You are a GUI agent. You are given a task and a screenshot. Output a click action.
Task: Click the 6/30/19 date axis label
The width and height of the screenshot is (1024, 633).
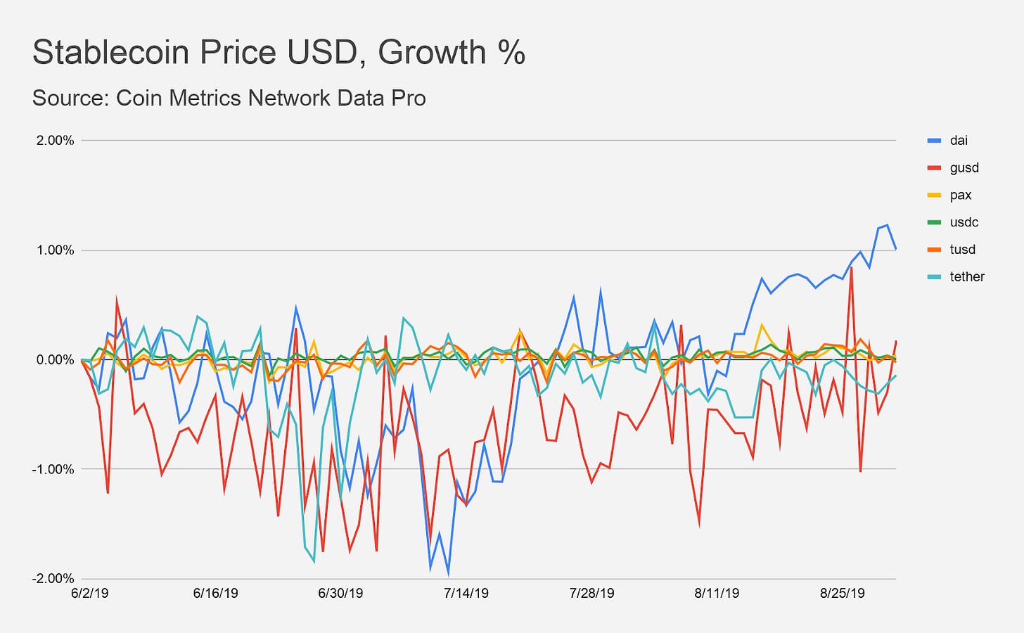pos(340,594)
